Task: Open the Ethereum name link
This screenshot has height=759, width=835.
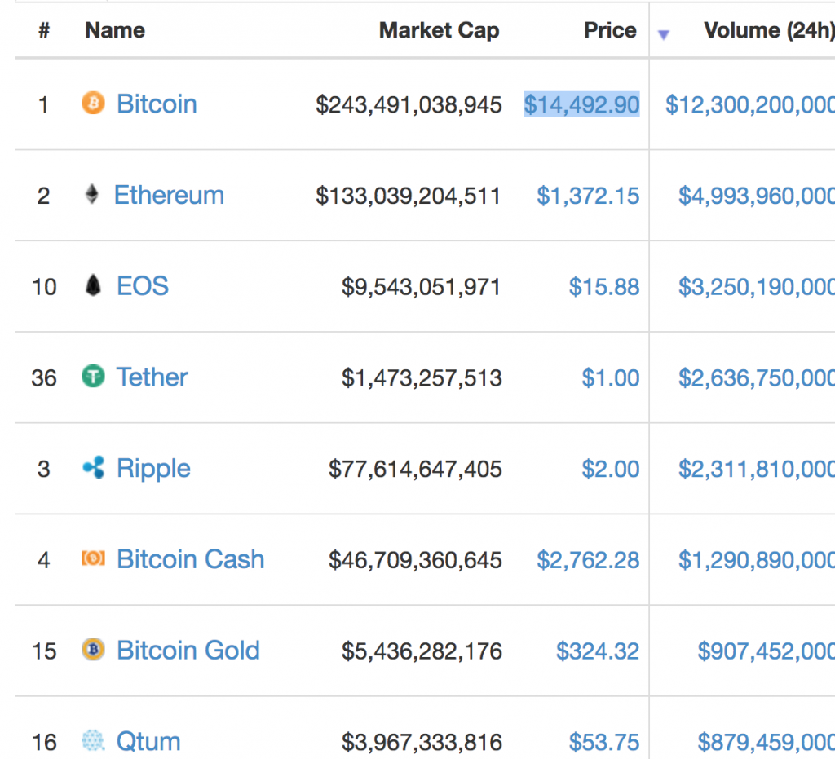Action: (169, 194)
